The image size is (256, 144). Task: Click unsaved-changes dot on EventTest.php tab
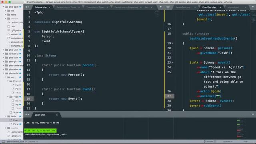coord(220,7)
